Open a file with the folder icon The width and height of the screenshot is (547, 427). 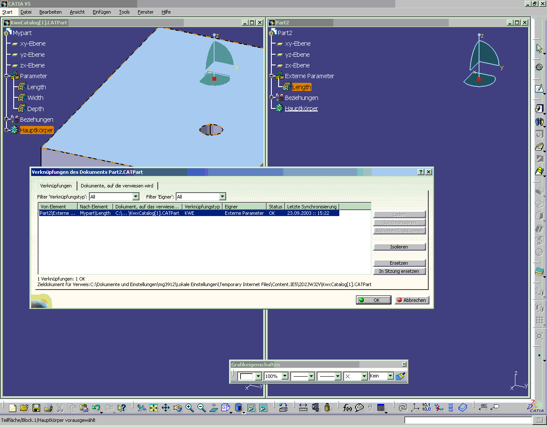[x=24, y=408]
